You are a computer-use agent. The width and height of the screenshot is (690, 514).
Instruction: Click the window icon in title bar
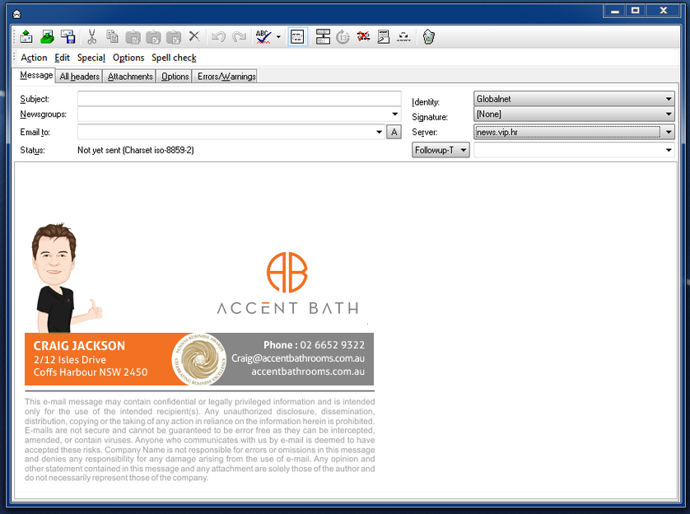tap(16, 15)
